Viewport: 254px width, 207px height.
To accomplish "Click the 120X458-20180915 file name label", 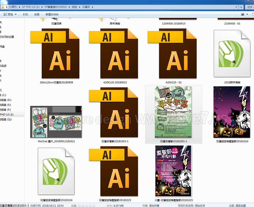I will click(x=174, y=24).
